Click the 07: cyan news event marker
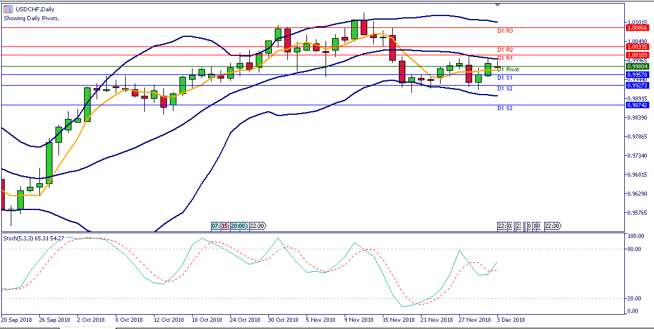The height and width of the screenshot is (329, 654). click(216, 226)
